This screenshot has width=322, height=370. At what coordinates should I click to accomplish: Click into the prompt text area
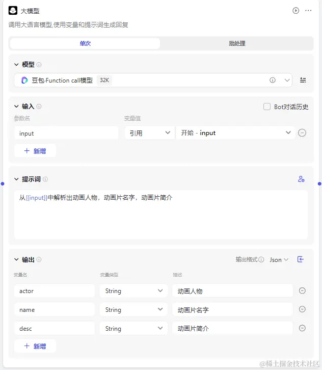tap(161, 215)
